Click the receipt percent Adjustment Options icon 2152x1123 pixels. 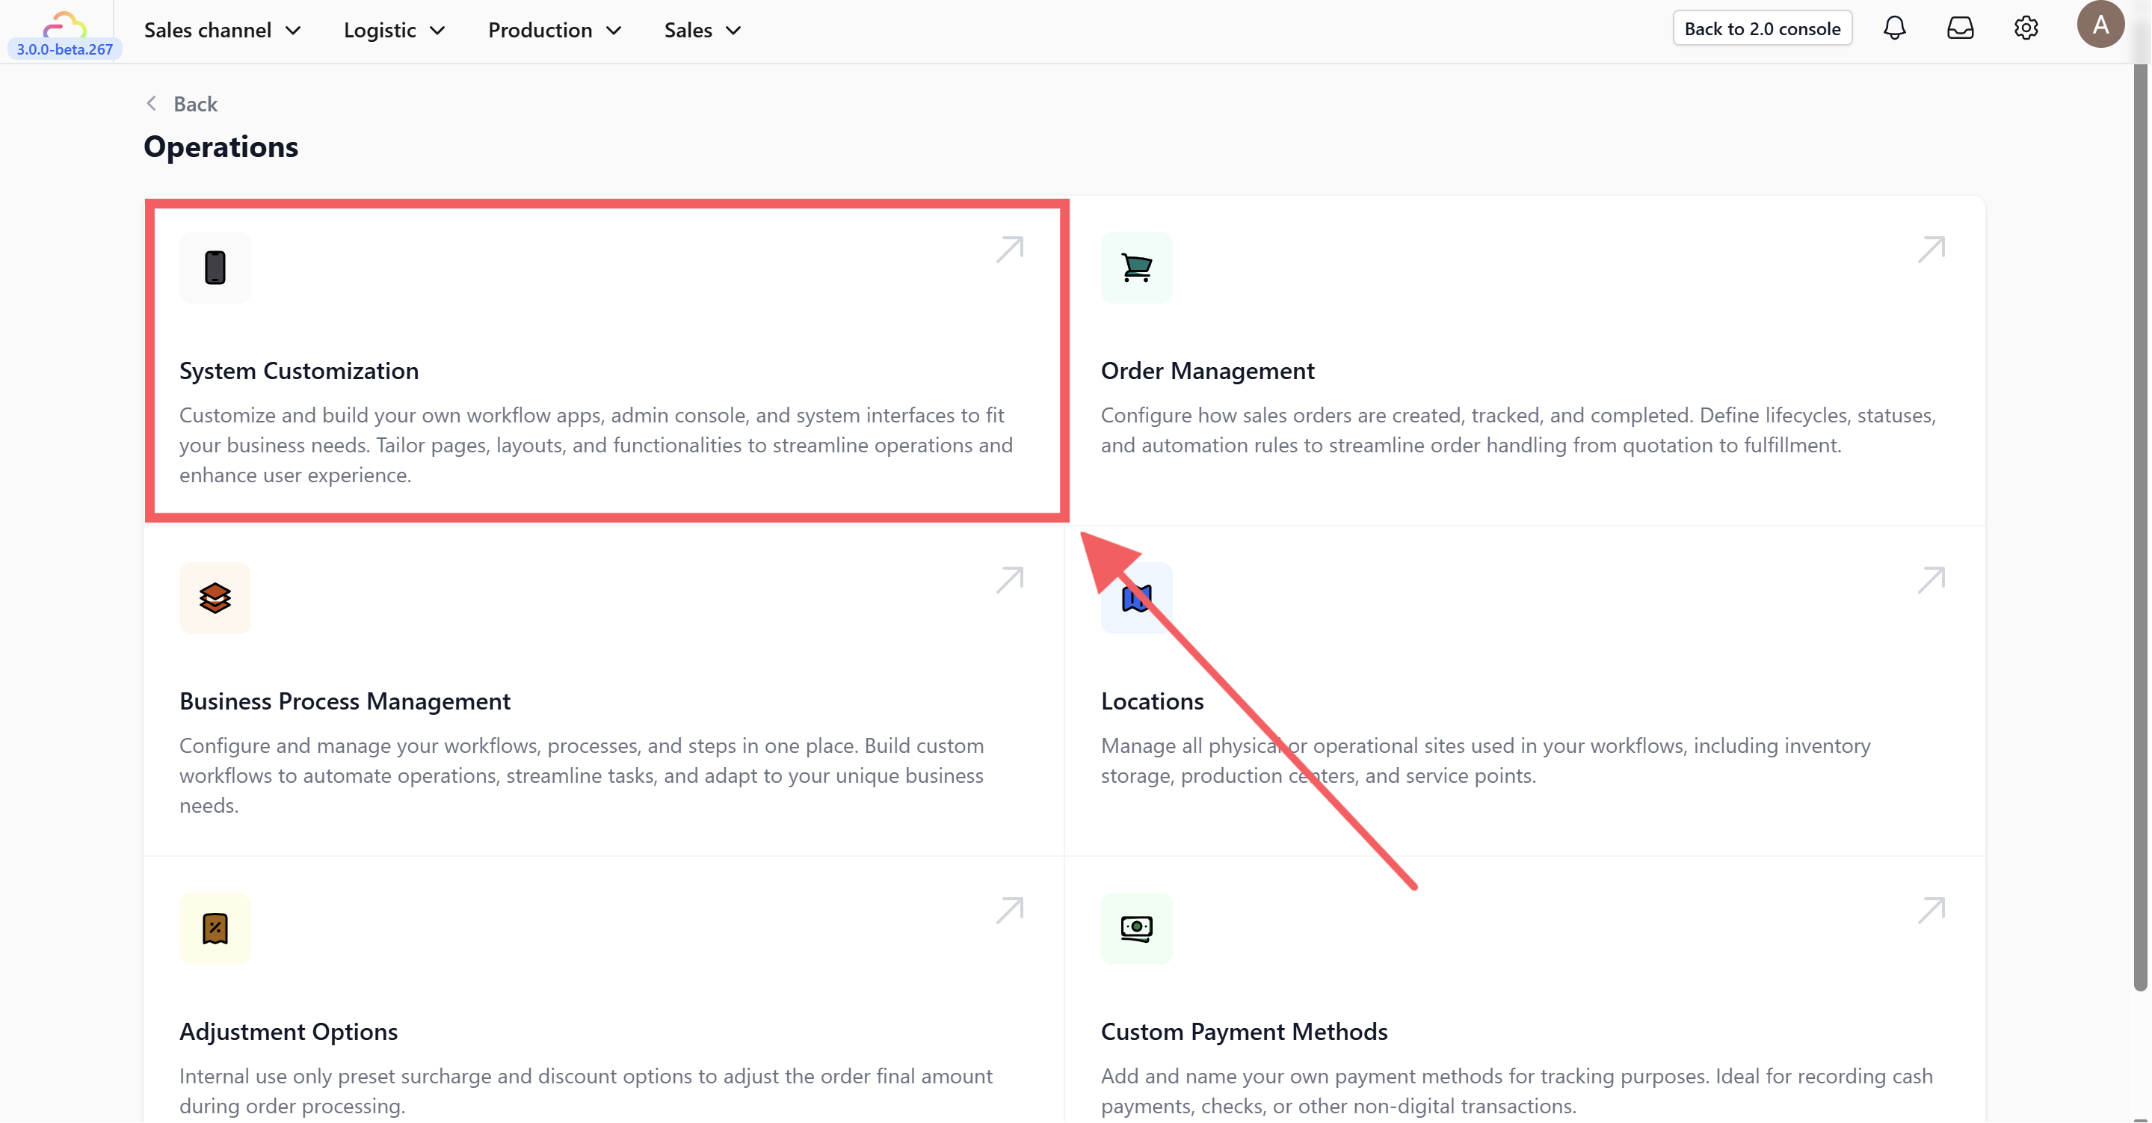click(215, 929)
